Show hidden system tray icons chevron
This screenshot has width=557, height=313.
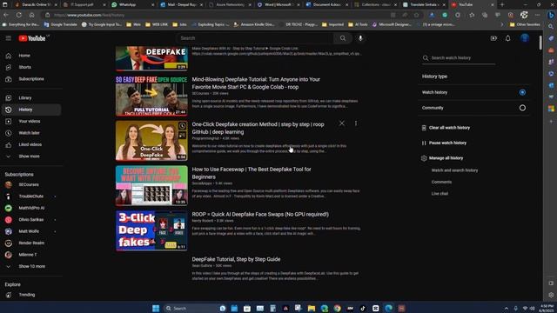[x=507, y=309]
